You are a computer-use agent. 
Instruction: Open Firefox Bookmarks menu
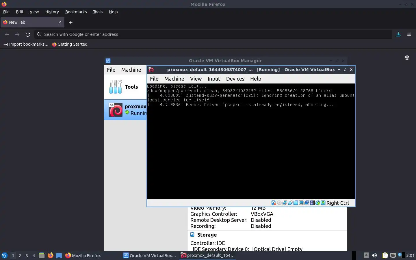point(76,12)
